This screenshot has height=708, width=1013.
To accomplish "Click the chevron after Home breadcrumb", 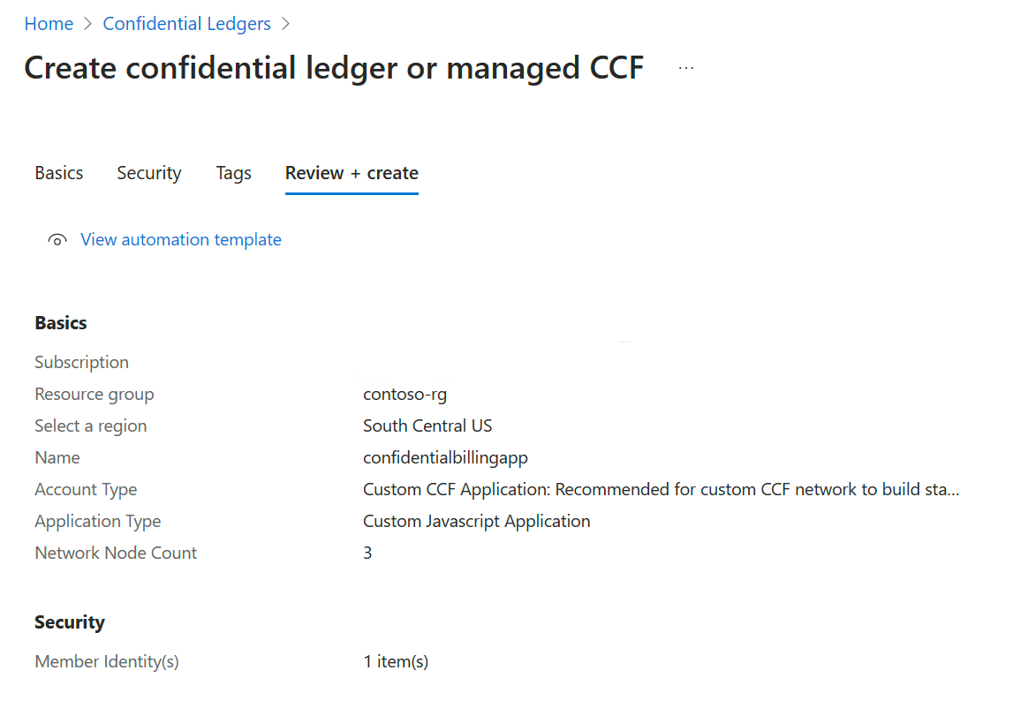I will pos(87,23).
